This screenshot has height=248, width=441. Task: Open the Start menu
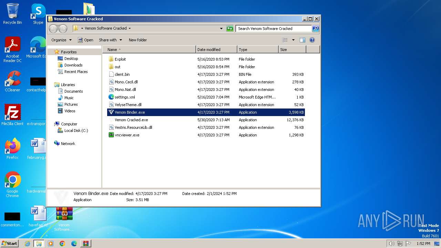pyautogui.click(x=9, y=243)
